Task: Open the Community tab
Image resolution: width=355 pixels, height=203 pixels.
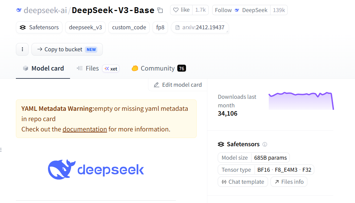Action: (x=158, y=68)
